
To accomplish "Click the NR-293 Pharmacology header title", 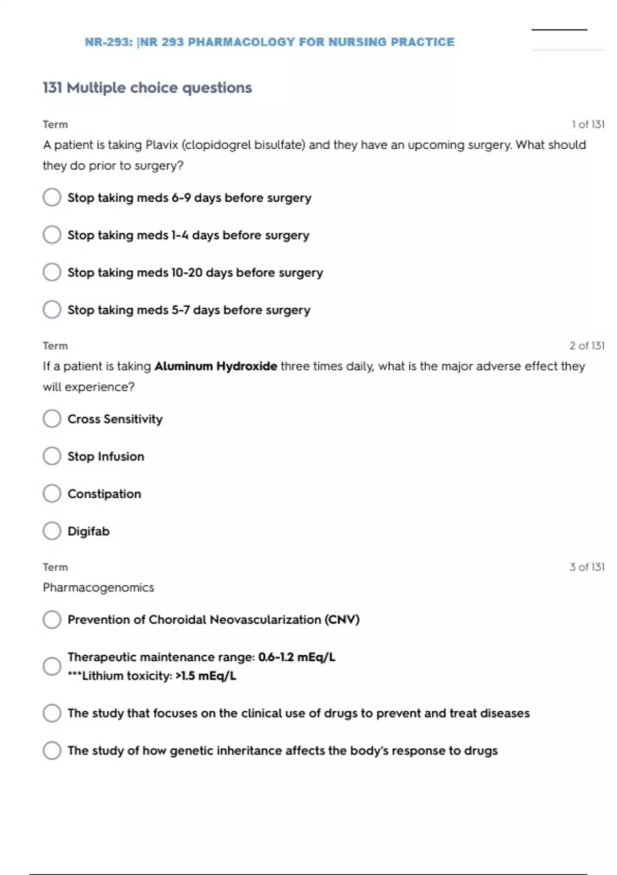I will click(269, 42).
